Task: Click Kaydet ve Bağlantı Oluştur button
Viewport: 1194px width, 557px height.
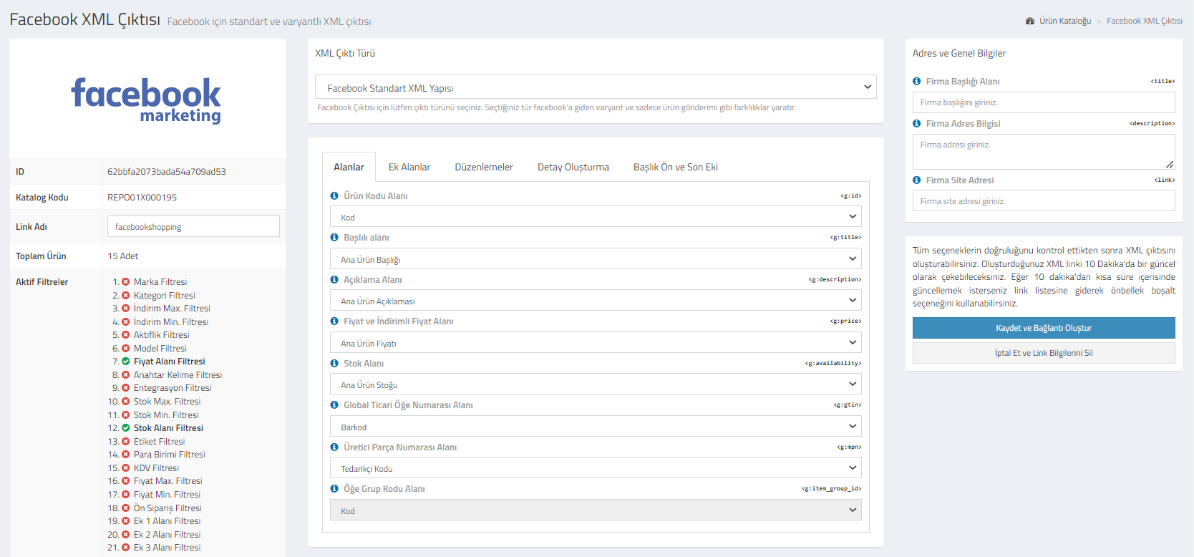Action: (x=1044, y=328)
